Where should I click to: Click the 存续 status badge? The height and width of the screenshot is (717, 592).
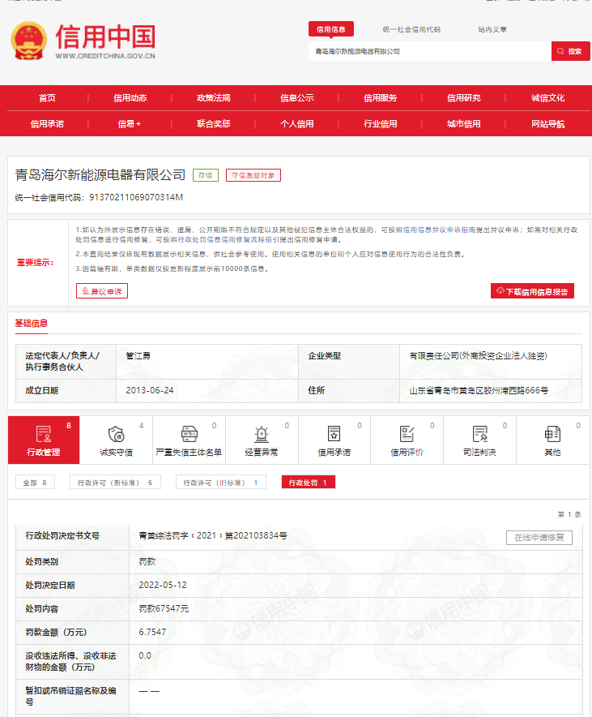(206, 175)
